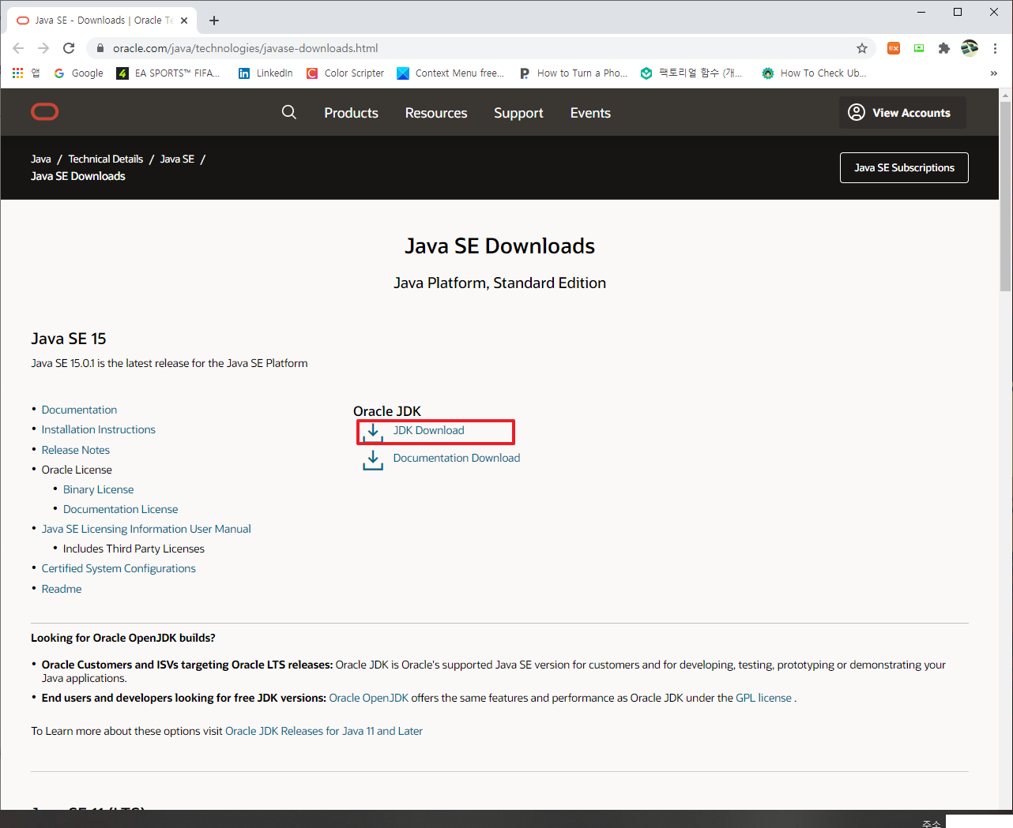Open the site search magnifier icon
This screenshot has width=1013, height=828.
pos(289,112)
